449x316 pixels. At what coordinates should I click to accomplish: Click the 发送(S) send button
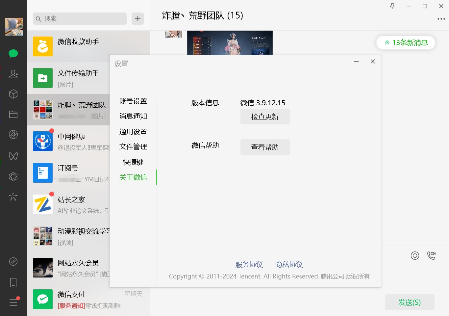click(410, 302)
